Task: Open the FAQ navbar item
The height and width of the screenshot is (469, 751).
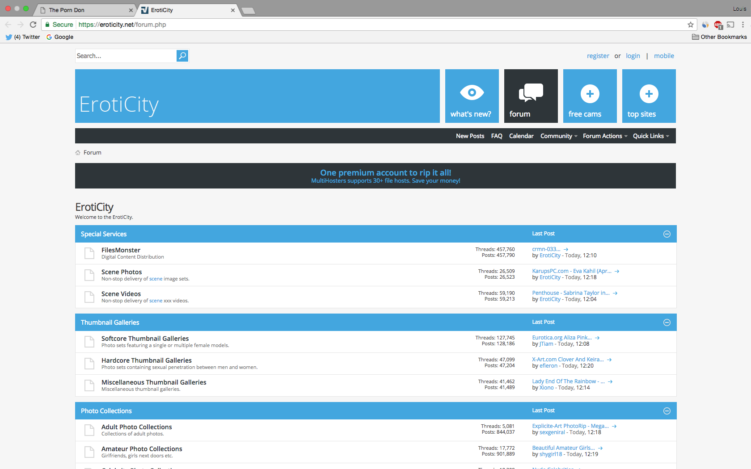Action: pyautogui.click(x=497, y=136)
